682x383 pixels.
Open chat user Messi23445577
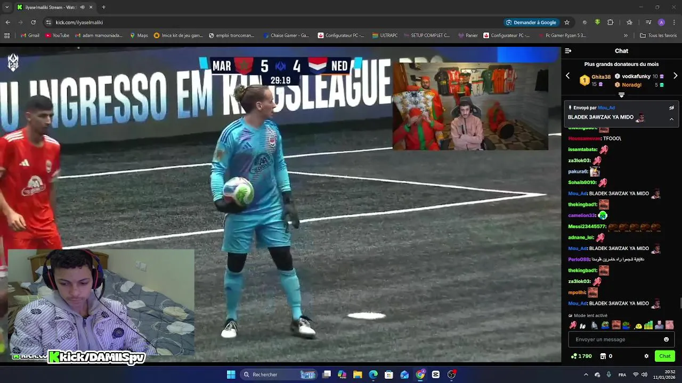click(x=587, y=227)
